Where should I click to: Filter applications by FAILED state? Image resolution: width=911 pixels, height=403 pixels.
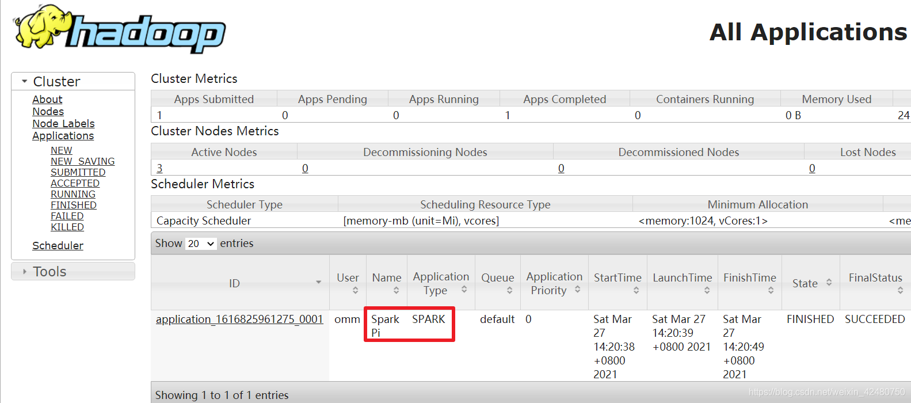click(67, 216)
